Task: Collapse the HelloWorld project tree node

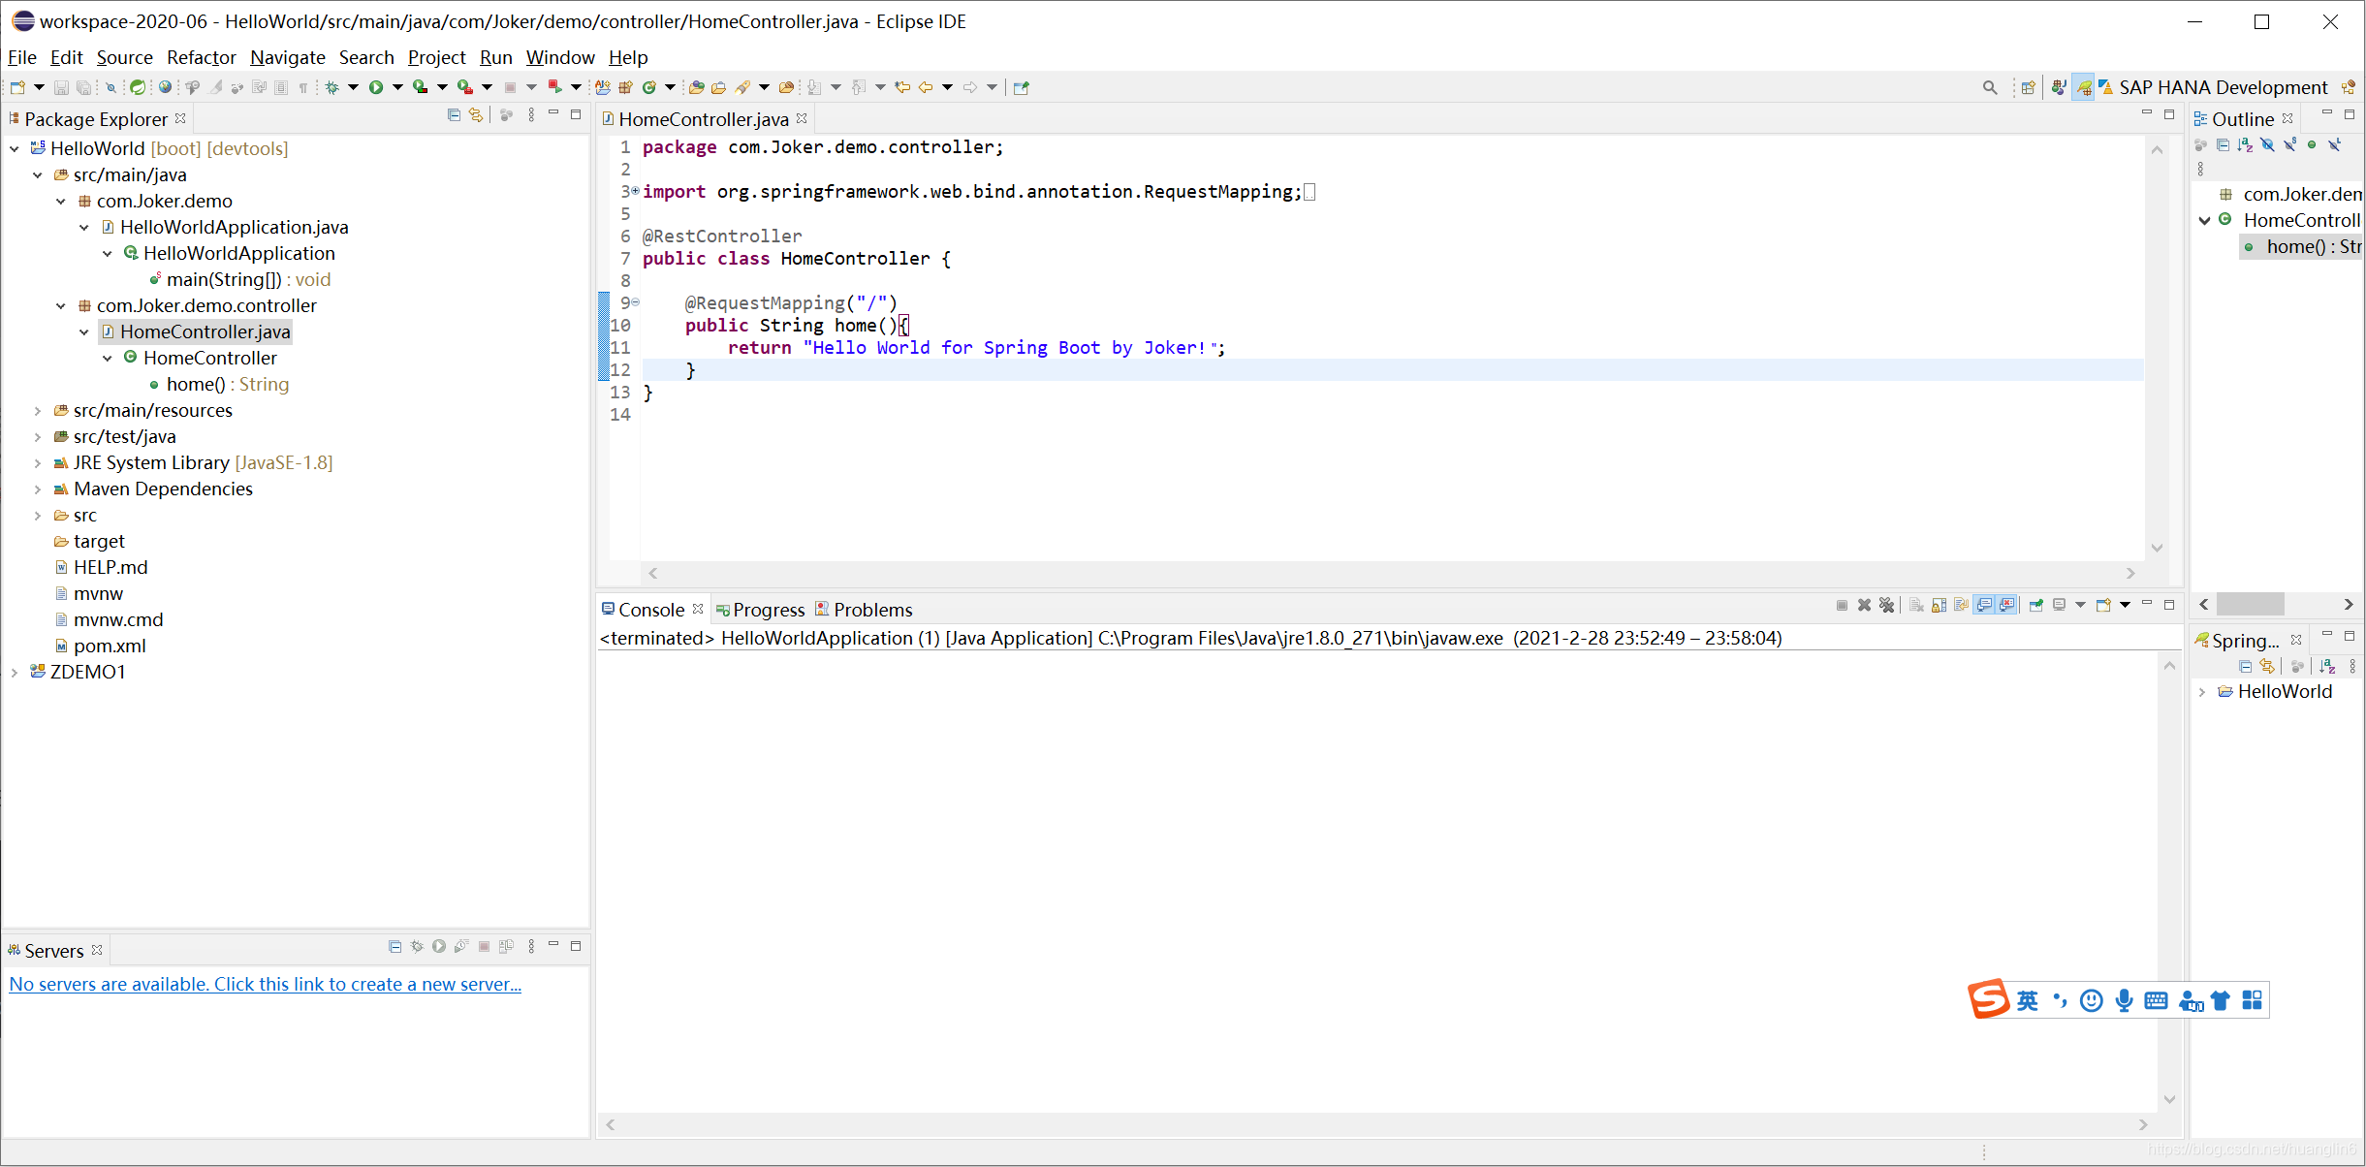Action: (x=15, y=149)
